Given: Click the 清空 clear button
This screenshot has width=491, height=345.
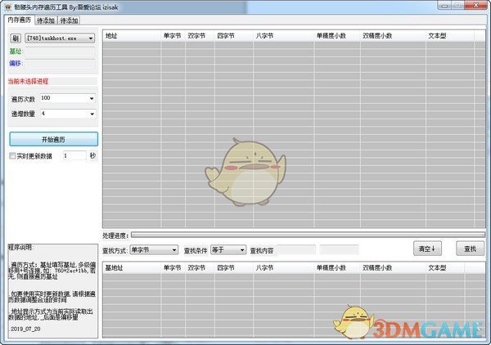Looking at the screenshot, I should point(427,249).
